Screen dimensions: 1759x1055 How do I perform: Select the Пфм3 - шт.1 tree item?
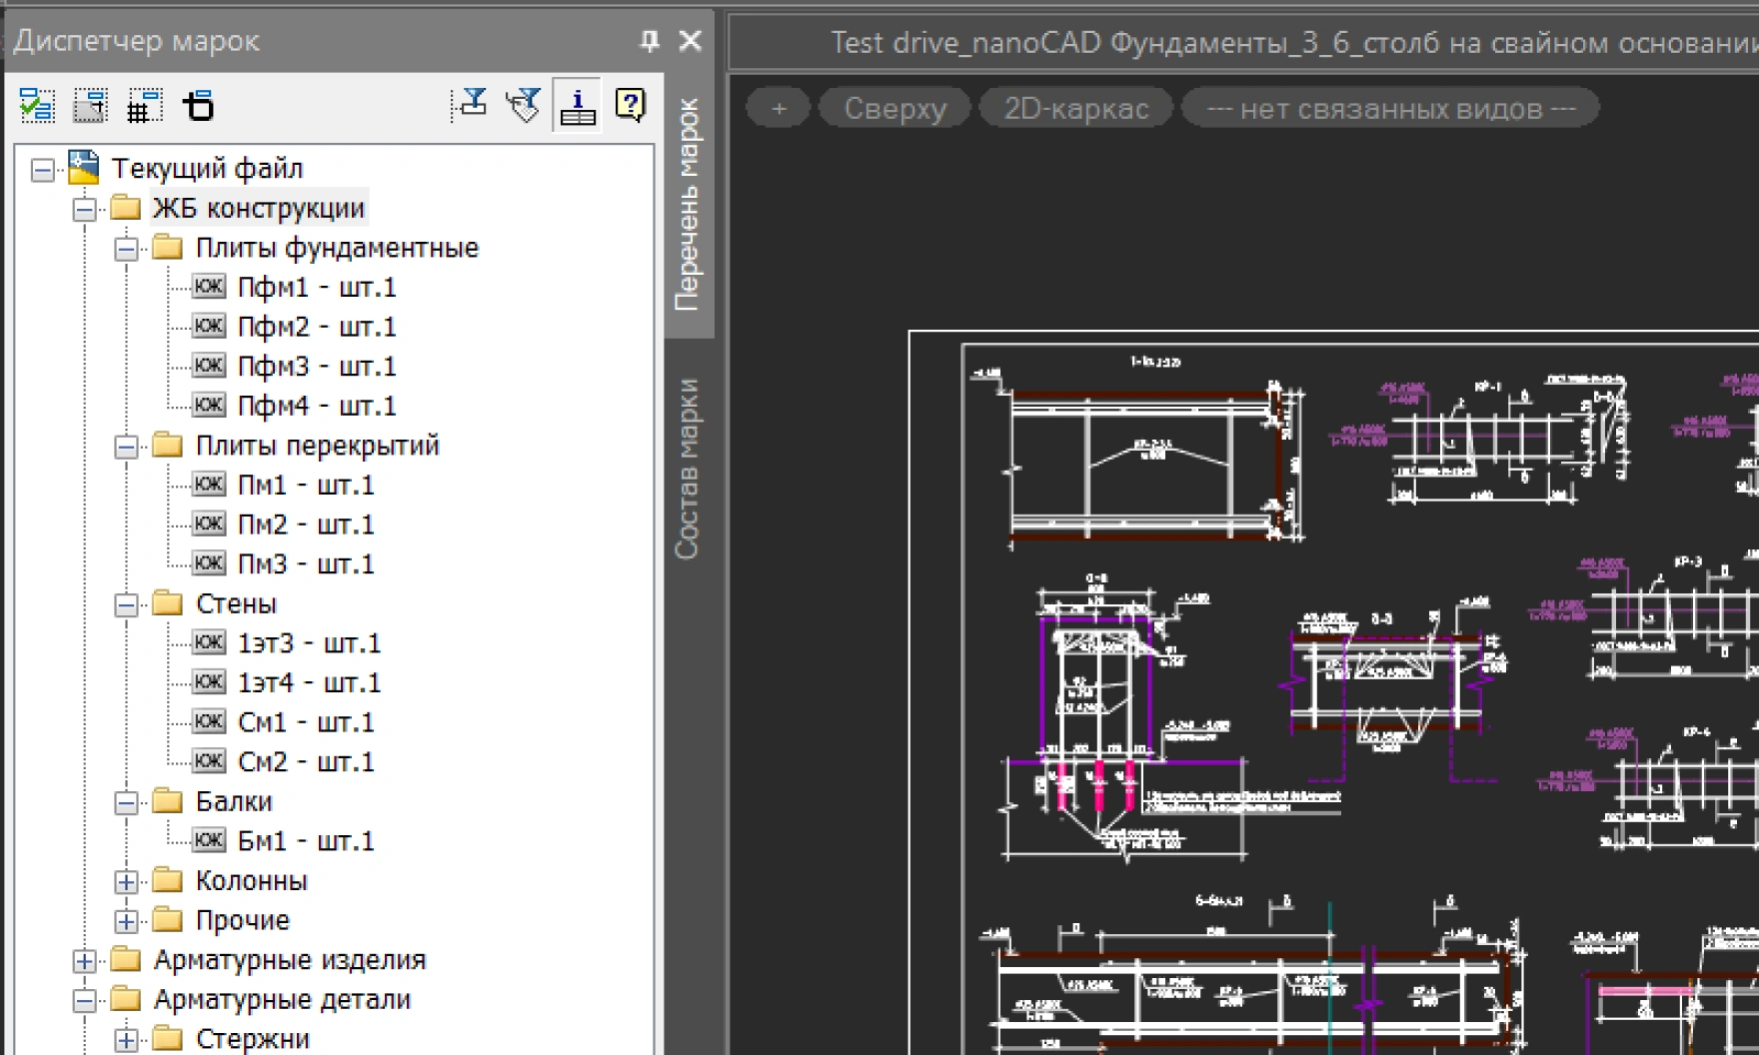(x=317, y=367)
